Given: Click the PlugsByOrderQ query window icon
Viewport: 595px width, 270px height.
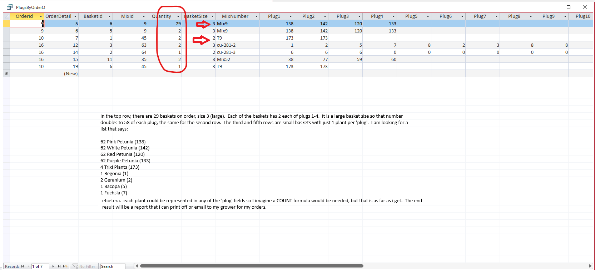Looking at the screenshot, I should (x=10, y=7).
